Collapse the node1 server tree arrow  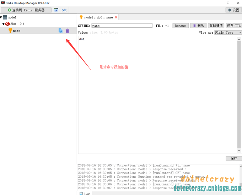click(1, 17)
